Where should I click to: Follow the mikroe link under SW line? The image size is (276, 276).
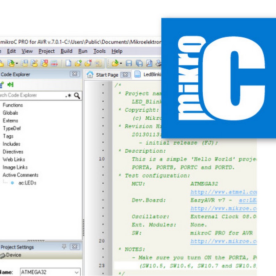tap(223, 241)
